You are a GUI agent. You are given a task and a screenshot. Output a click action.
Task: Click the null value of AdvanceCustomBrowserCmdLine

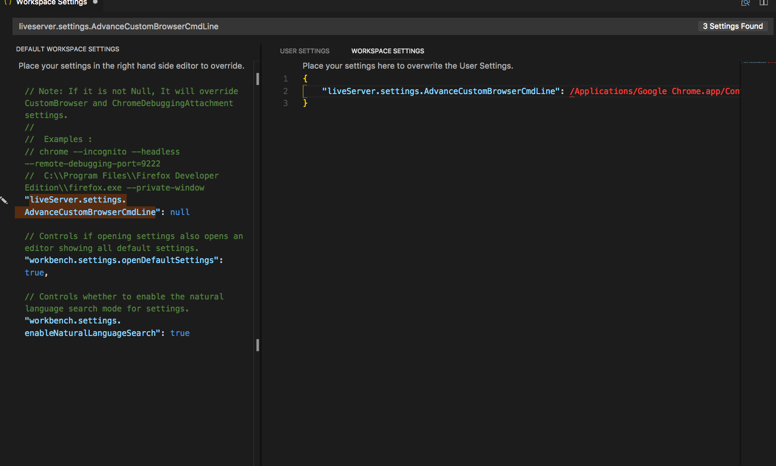coord(179,212)
